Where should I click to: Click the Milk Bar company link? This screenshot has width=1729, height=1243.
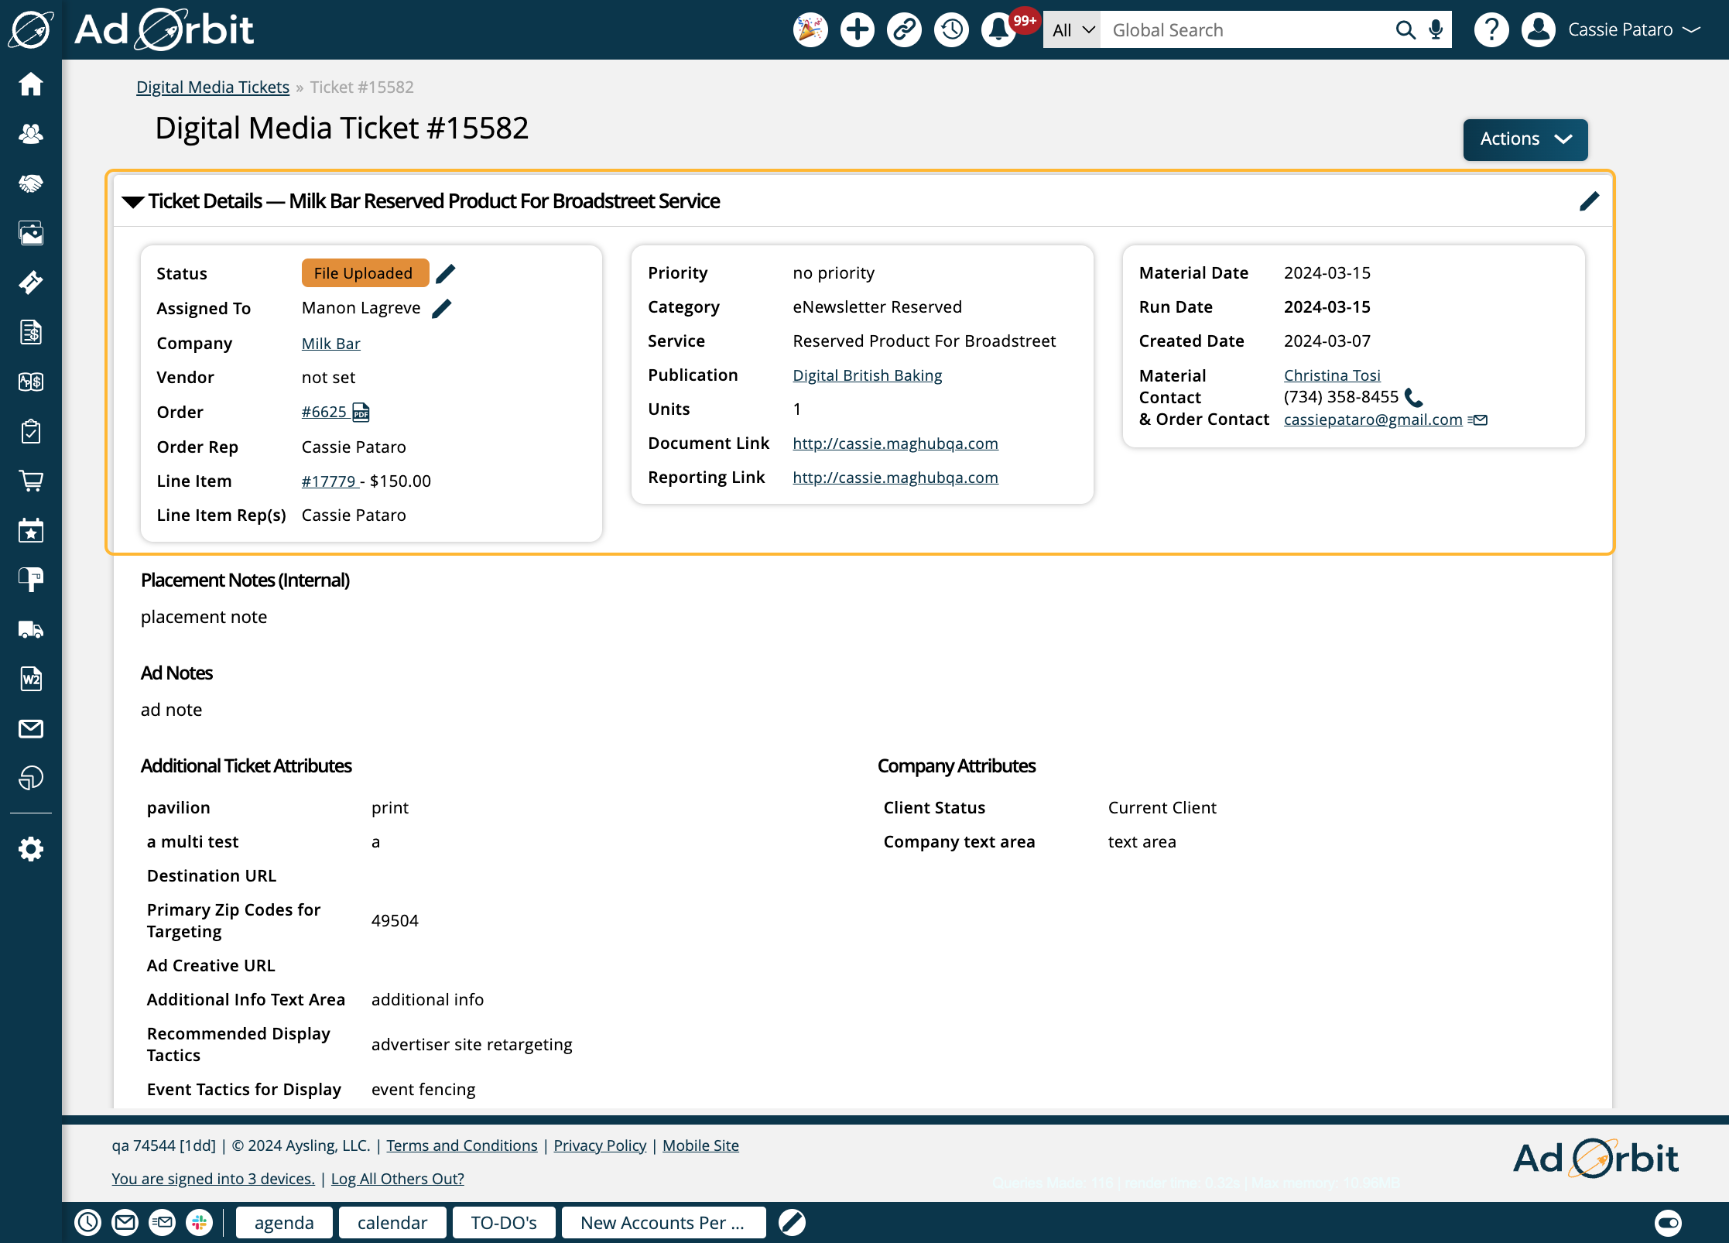330,342
